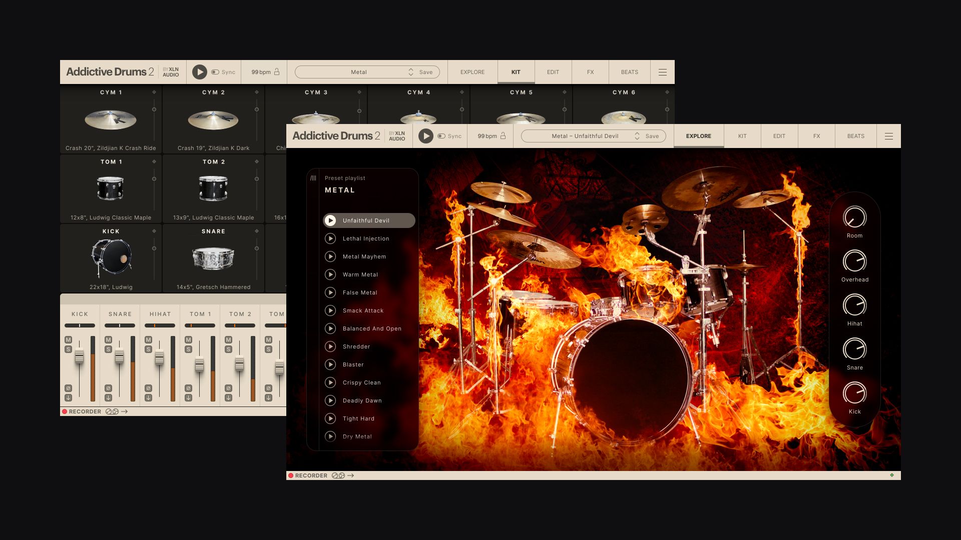Switch to EXPLORE tab in Kit window

click(472, 72)
